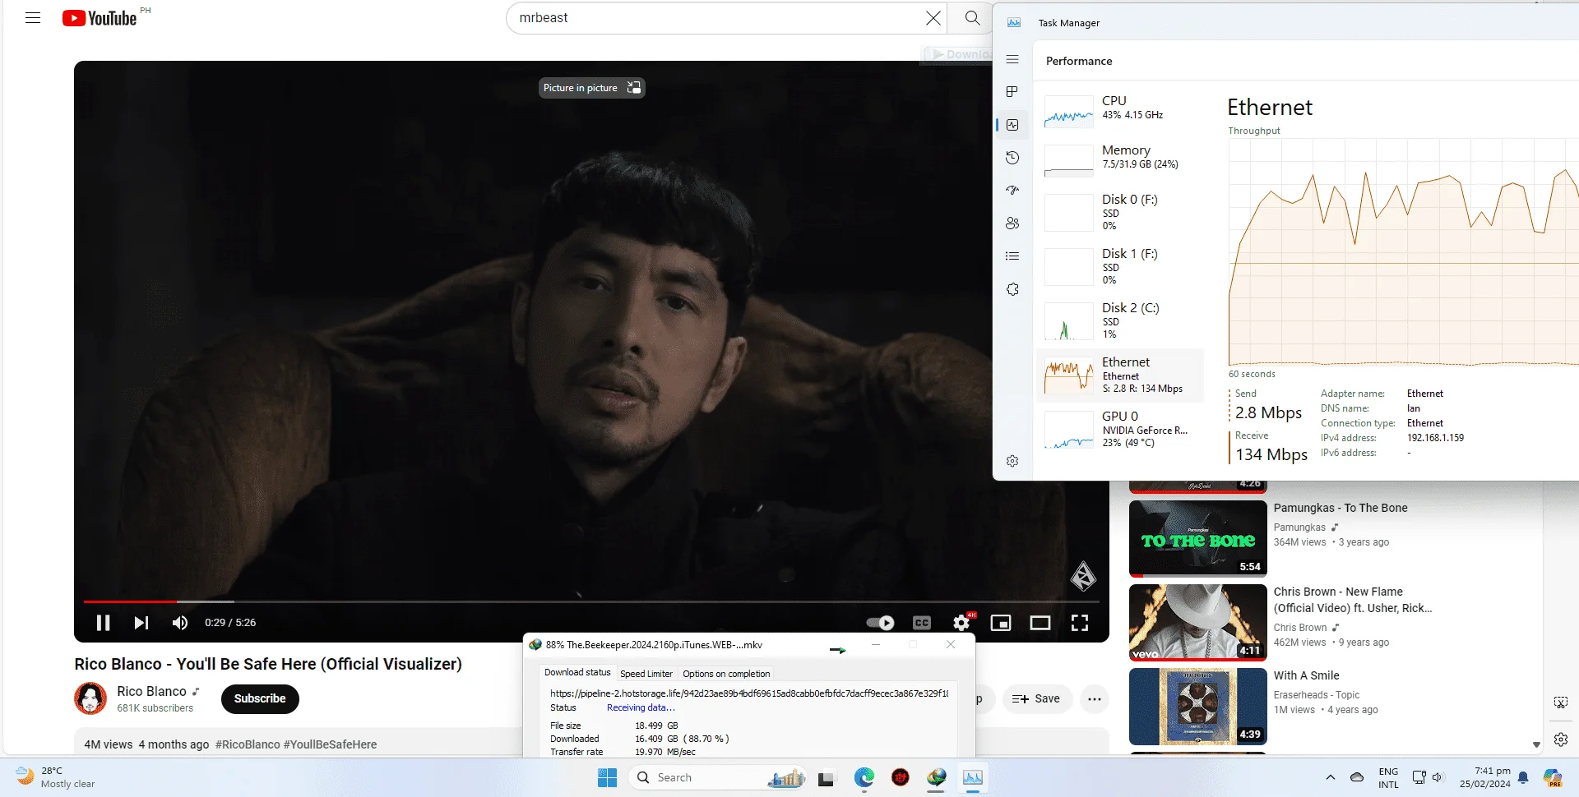Open more actions ellipsis under video
1579x797 pixels.
tap(1094, 698)
